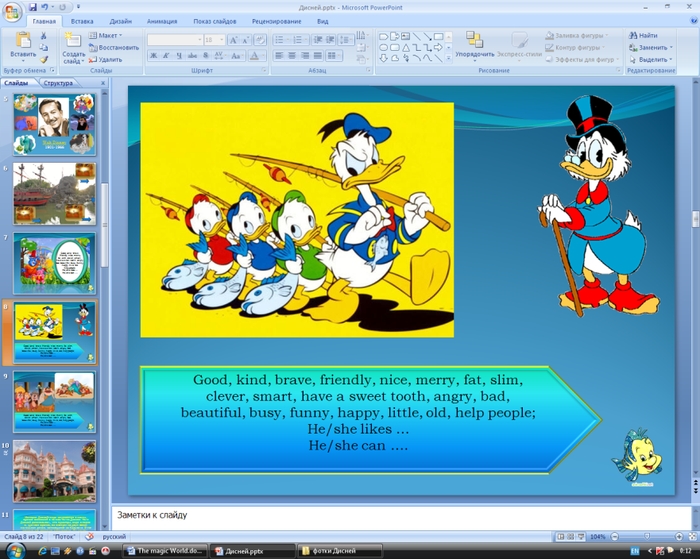Save the presentation with the floppy disk icon
700x559 pixels.
33,7
